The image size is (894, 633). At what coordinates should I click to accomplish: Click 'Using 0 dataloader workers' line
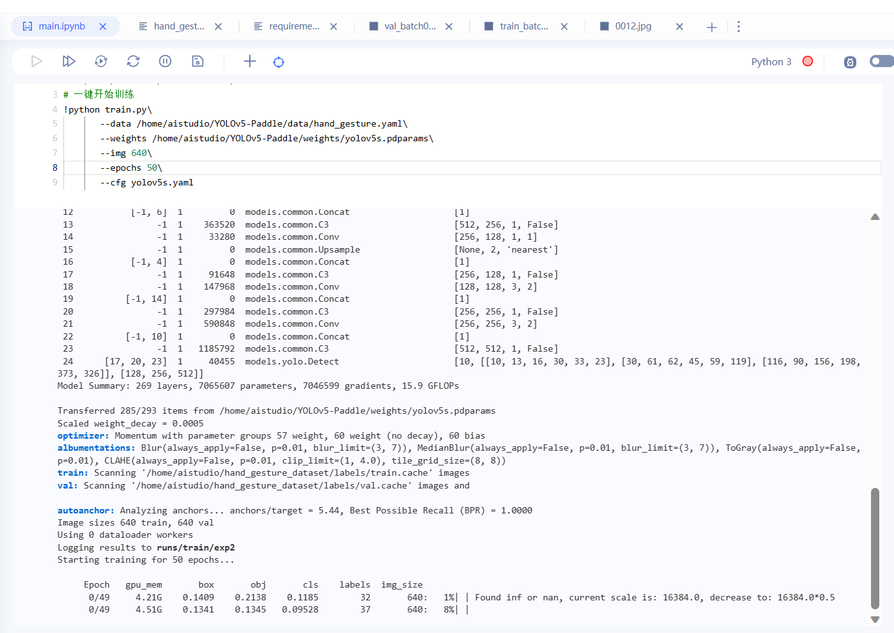click(x=125, y=535)
